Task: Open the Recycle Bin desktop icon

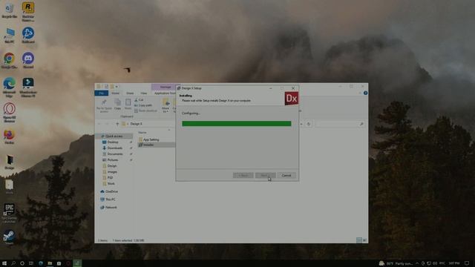Action: tap(10, 11)
